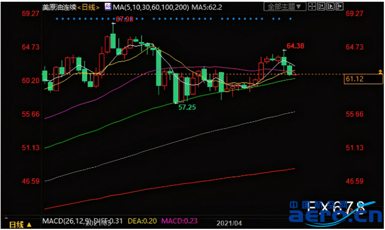Open the <日线> period switcher in title
385x230 pixels.
pyautogui.click(x=88, y=7)
